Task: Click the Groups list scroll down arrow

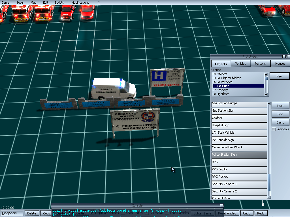Action: (x=266, y=94)
